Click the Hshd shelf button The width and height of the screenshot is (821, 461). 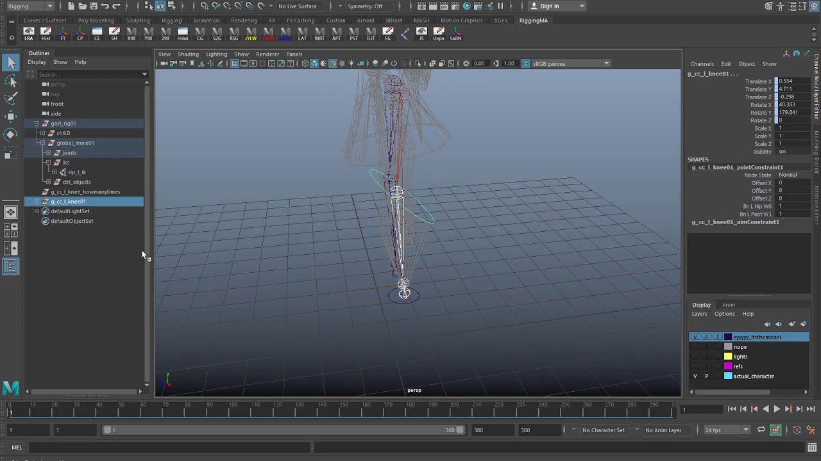point(183,34)
